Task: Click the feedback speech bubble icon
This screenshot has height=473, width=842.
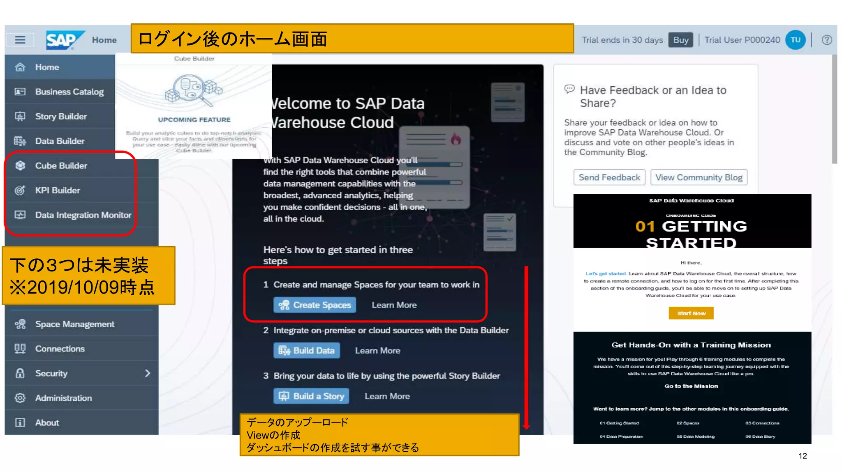Action: click(x=569, y=89)
